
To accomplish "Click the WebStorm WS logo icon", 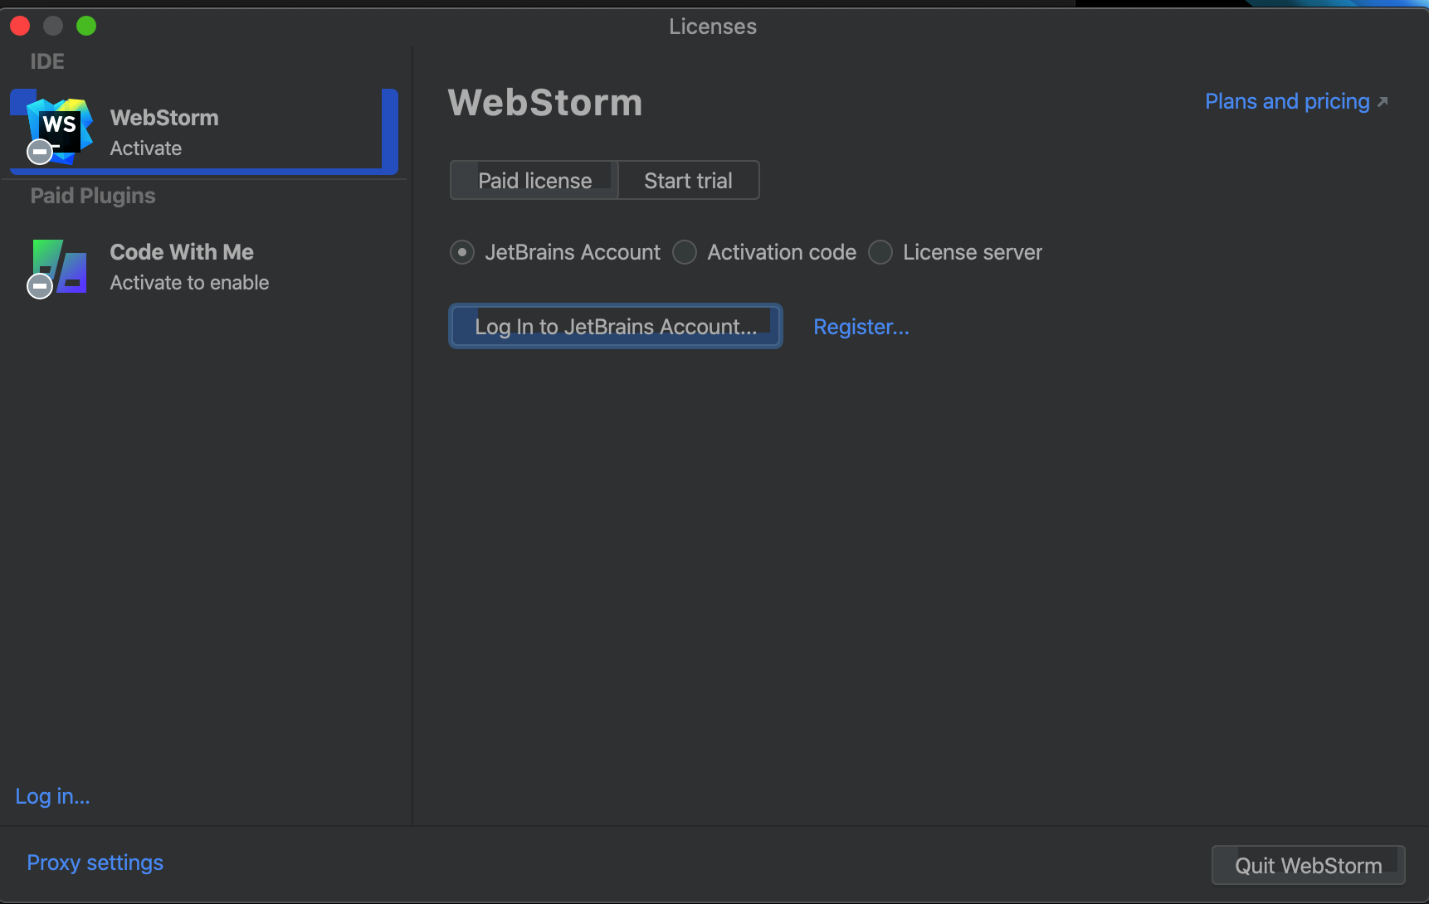I will click(x=60, y=127).
